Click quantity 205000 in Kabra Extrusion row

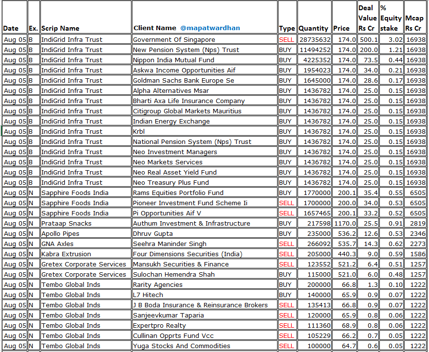315,254
